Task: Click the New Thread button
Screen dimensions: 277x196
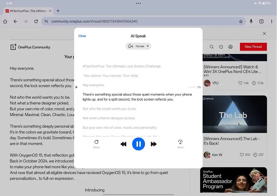Action: pos(253,47)
